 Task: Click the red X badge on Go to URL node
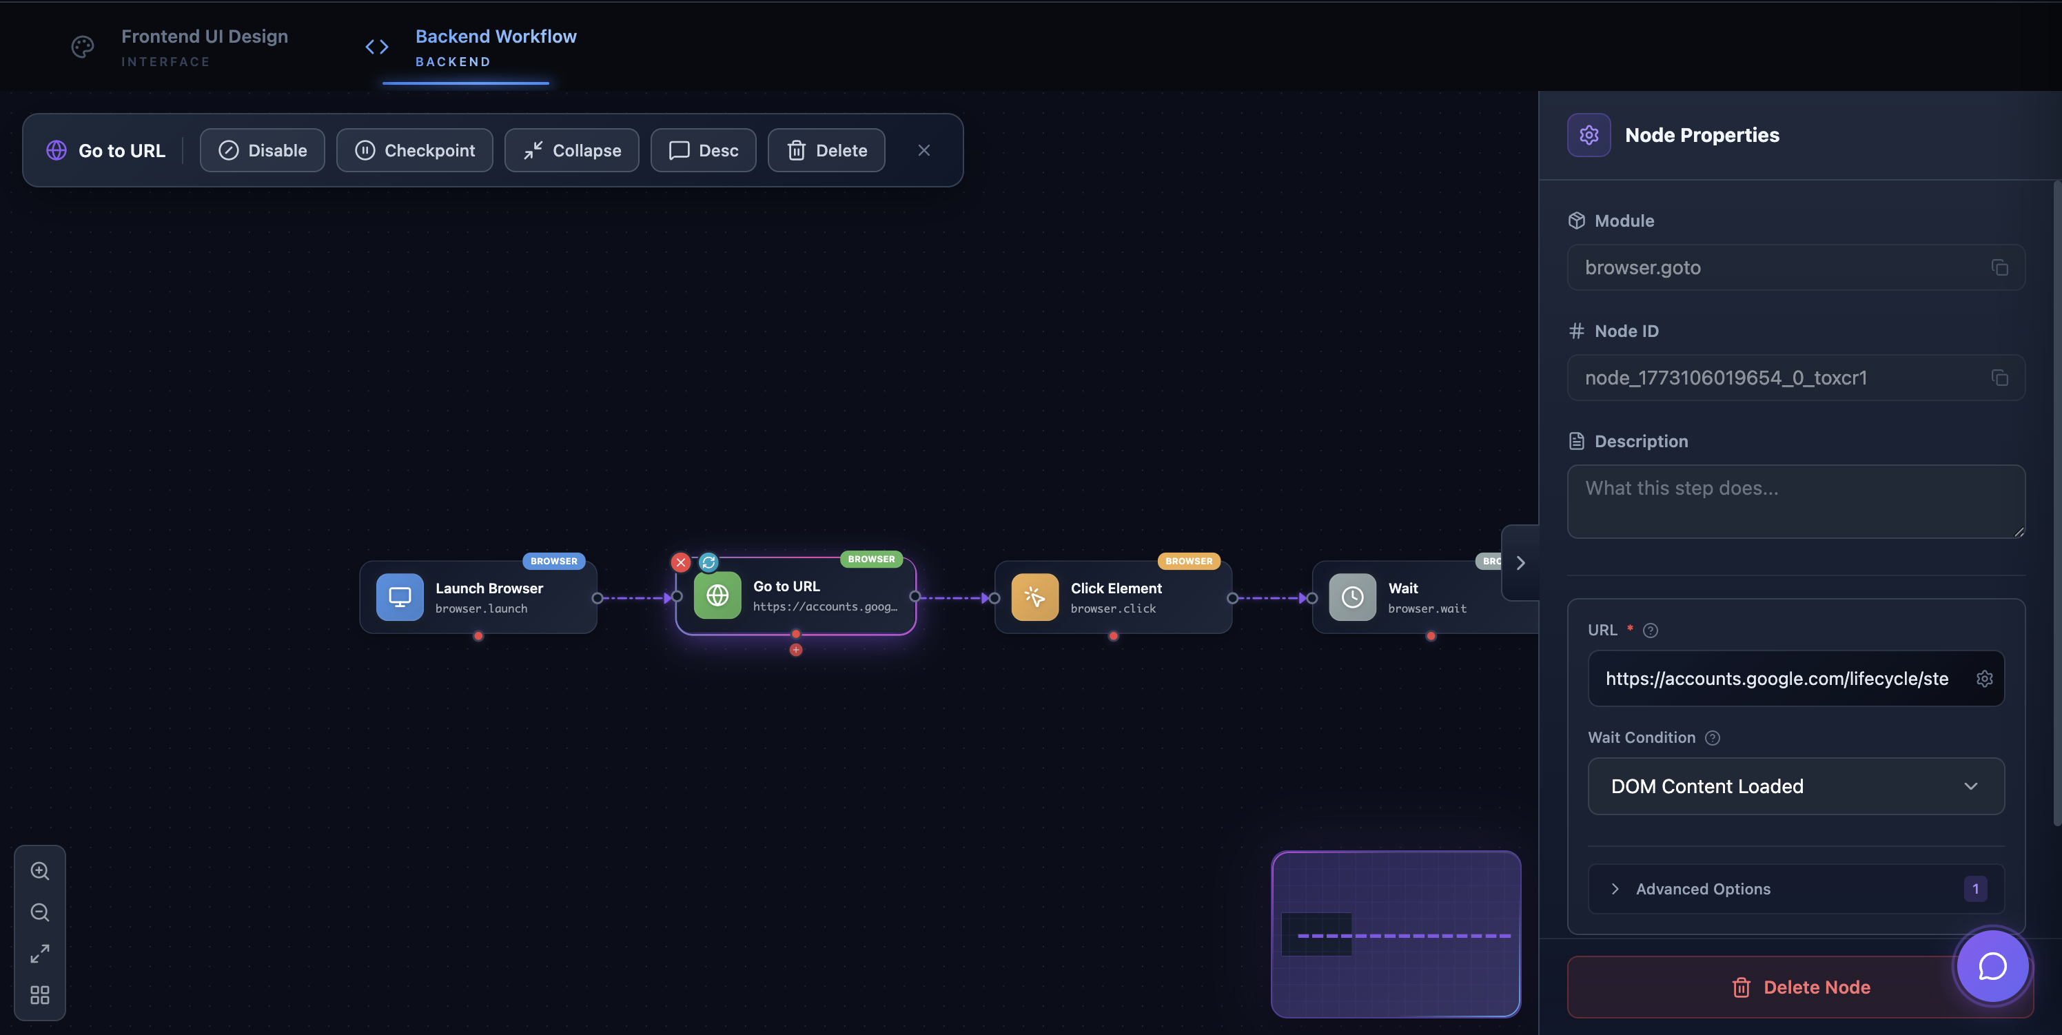pos(680,562)
